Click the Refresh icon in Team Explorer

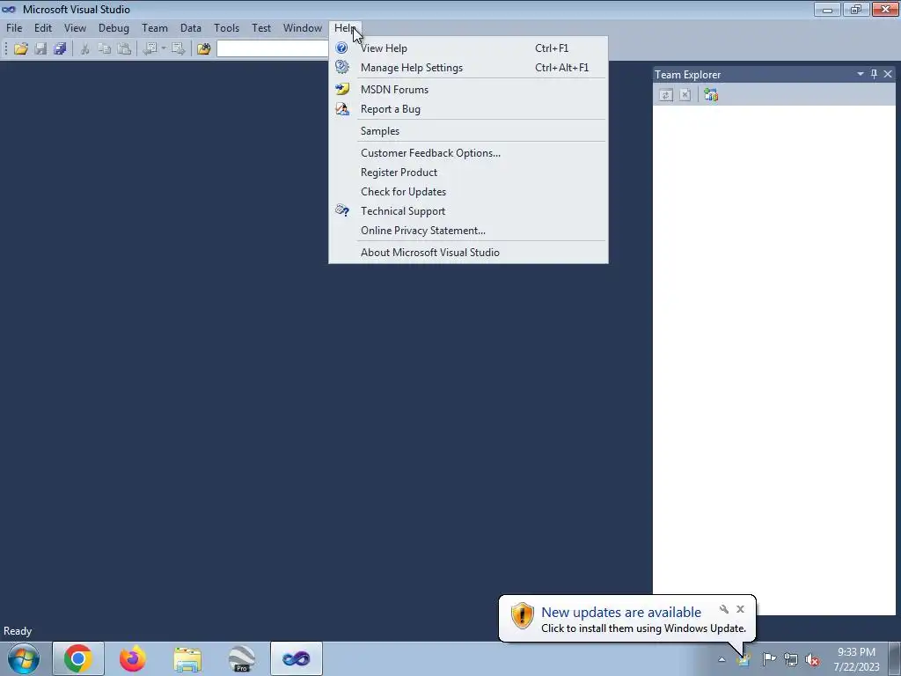665,95
